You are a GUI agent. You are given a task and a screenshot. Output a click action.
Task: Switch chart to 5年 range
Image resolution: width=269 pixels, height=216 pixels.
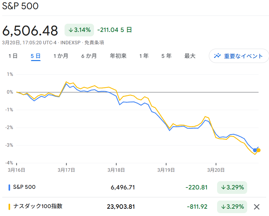(166, 56)
